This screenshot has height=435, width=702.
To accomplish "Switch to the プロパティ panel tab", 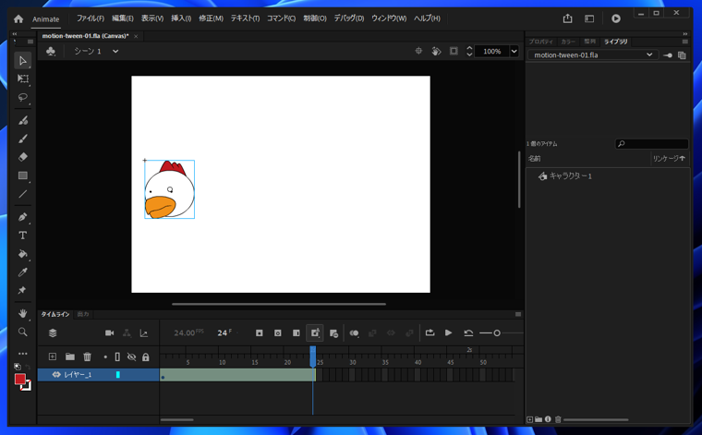I will pos(540,42).
